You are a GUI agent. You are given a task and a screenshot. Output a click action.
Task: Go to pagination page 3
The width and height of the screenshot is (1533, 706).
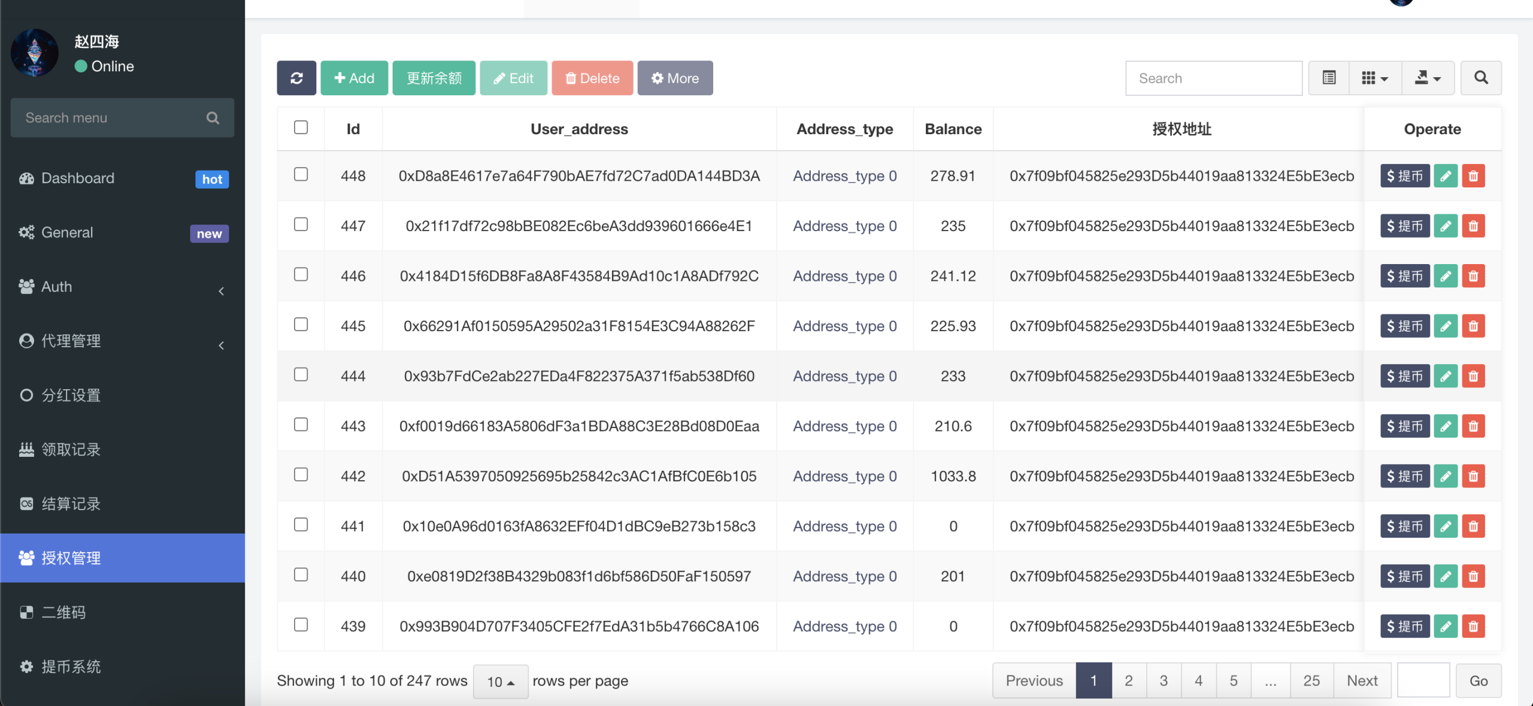1164,681
